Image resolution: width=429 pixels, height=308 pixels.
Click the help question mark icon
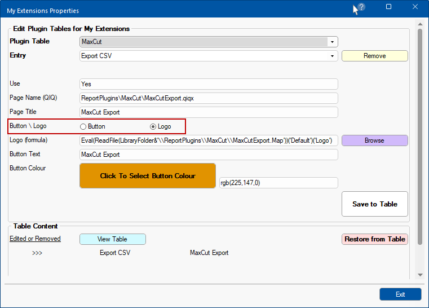361,7
